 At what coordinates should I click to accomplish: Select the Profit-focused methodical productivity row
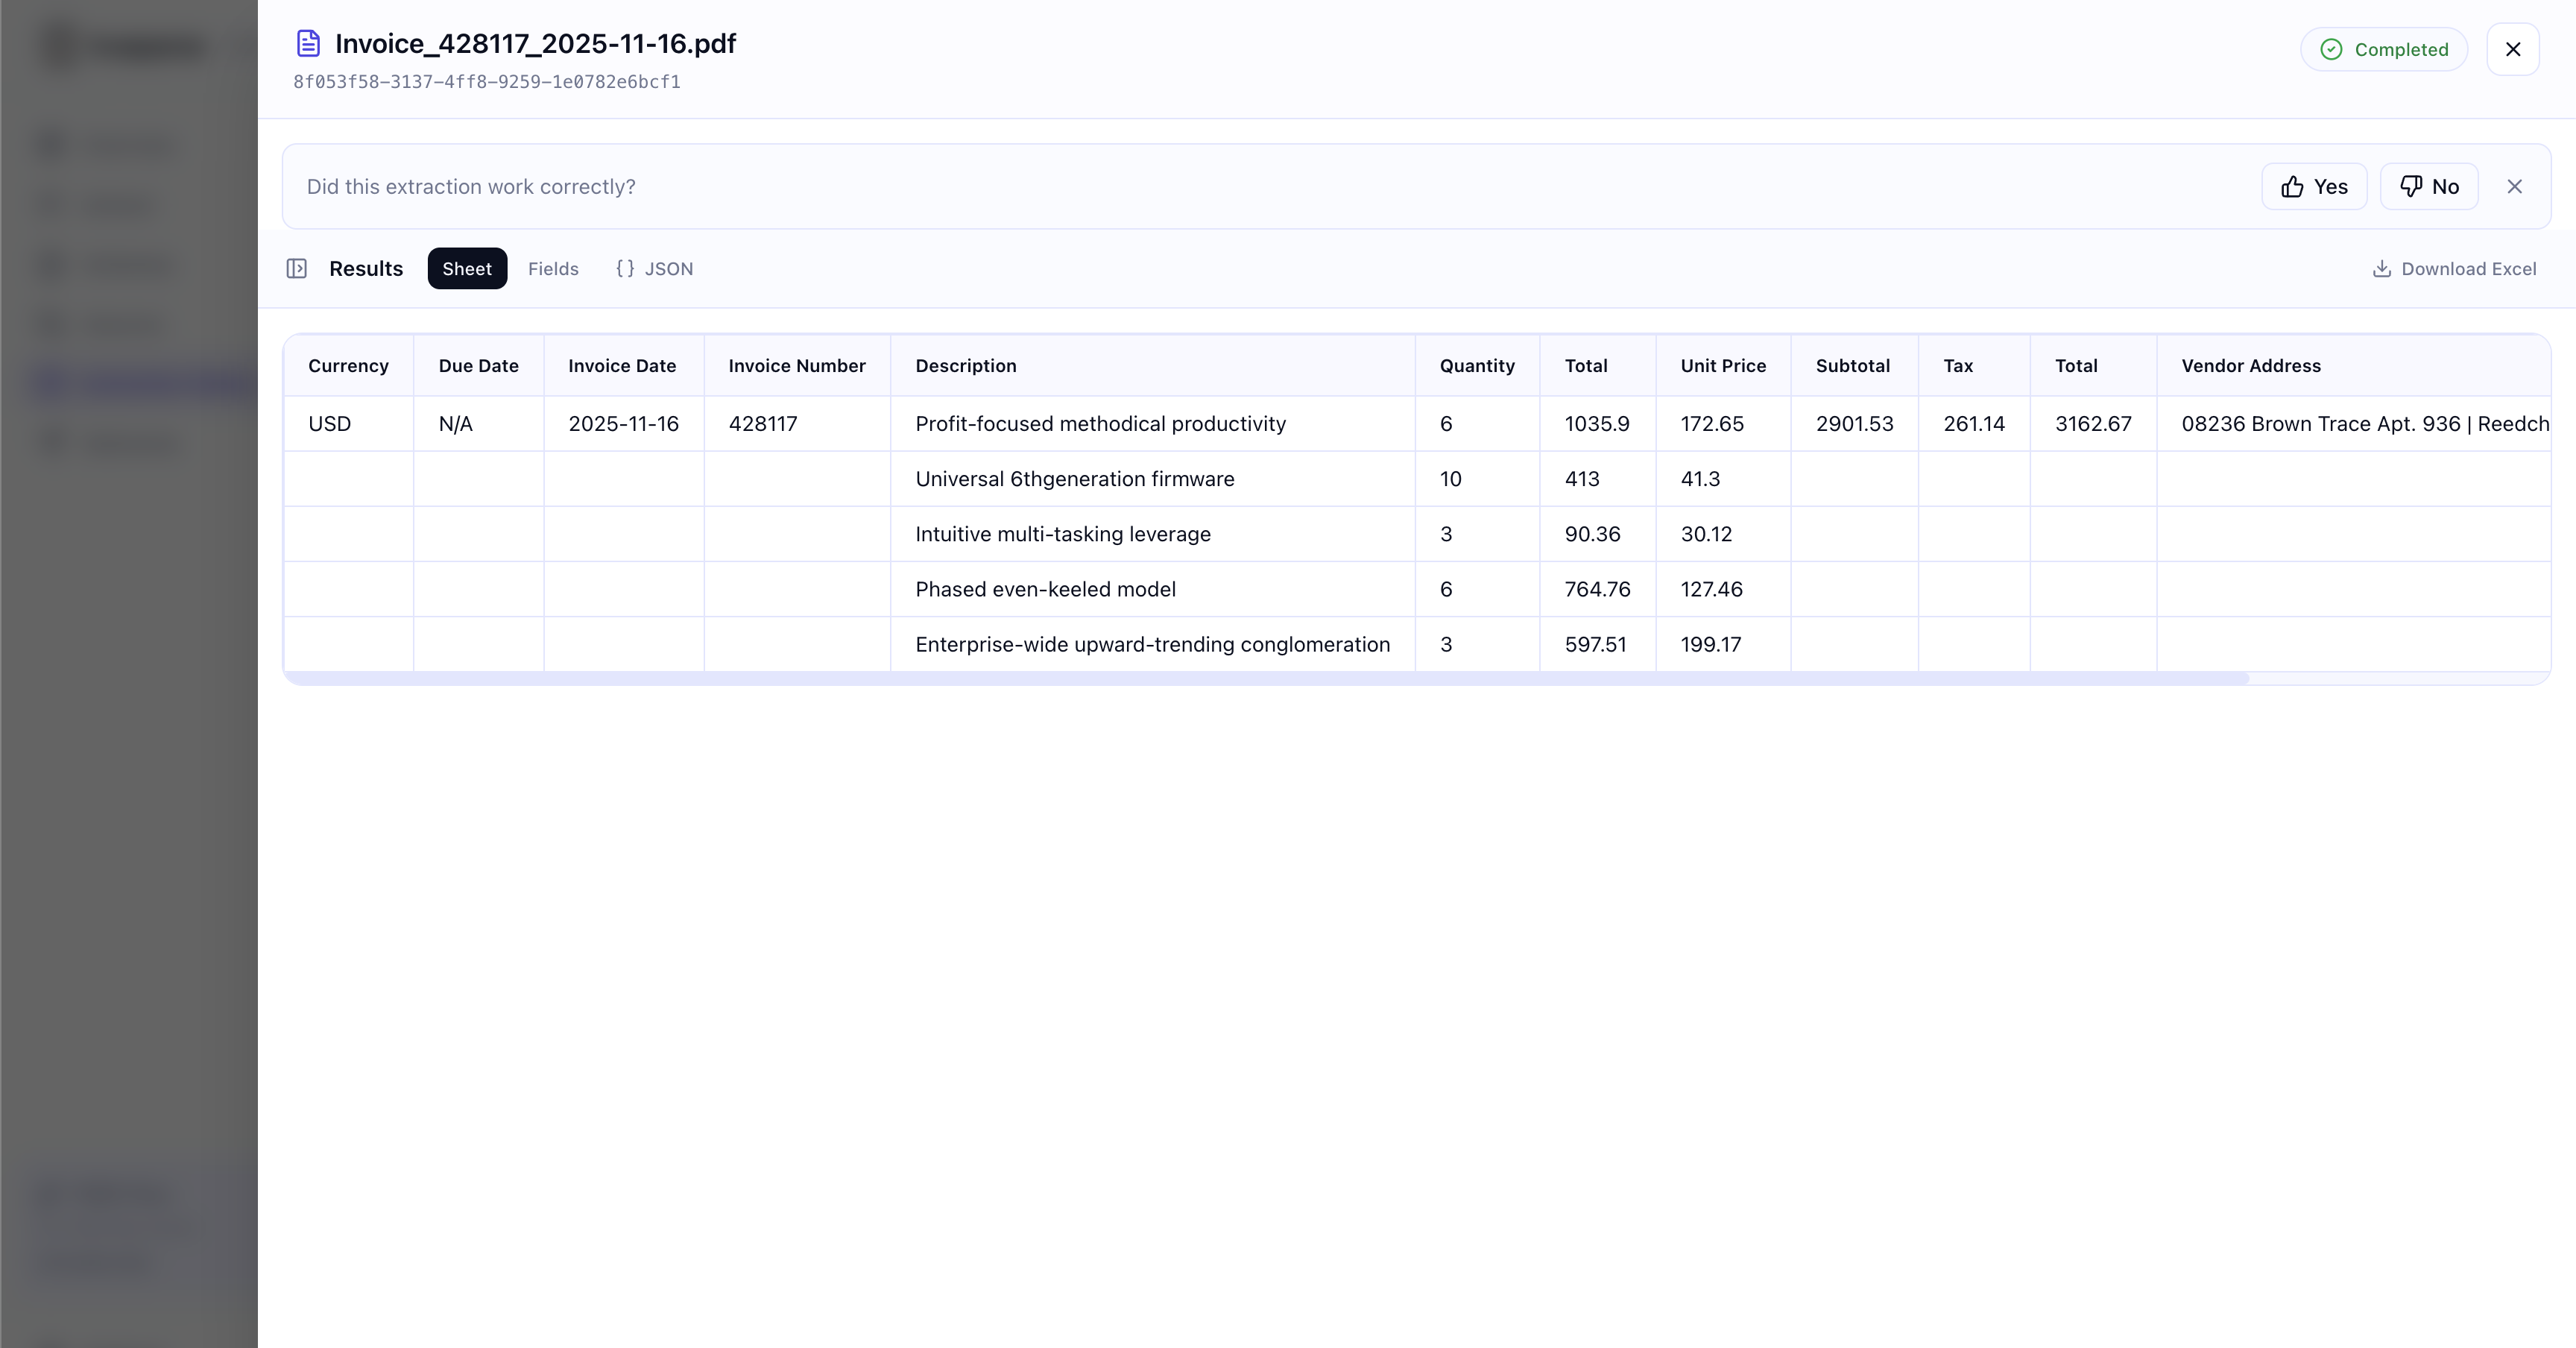pos(1100,423)
